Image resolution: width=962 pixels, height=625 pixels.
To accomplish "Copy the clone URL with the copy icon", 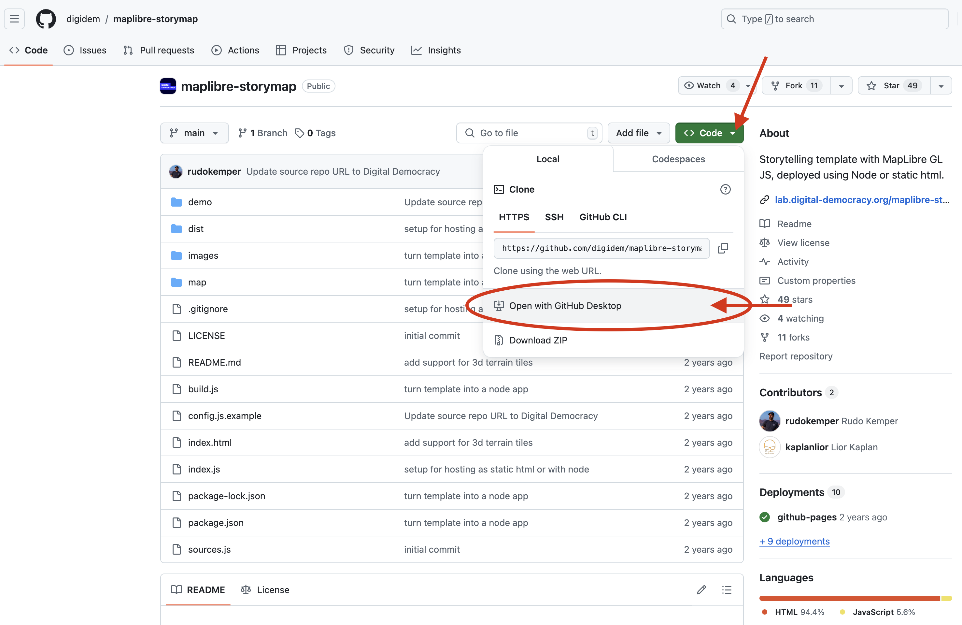I will pyautogui.click(x=723, y=248).
